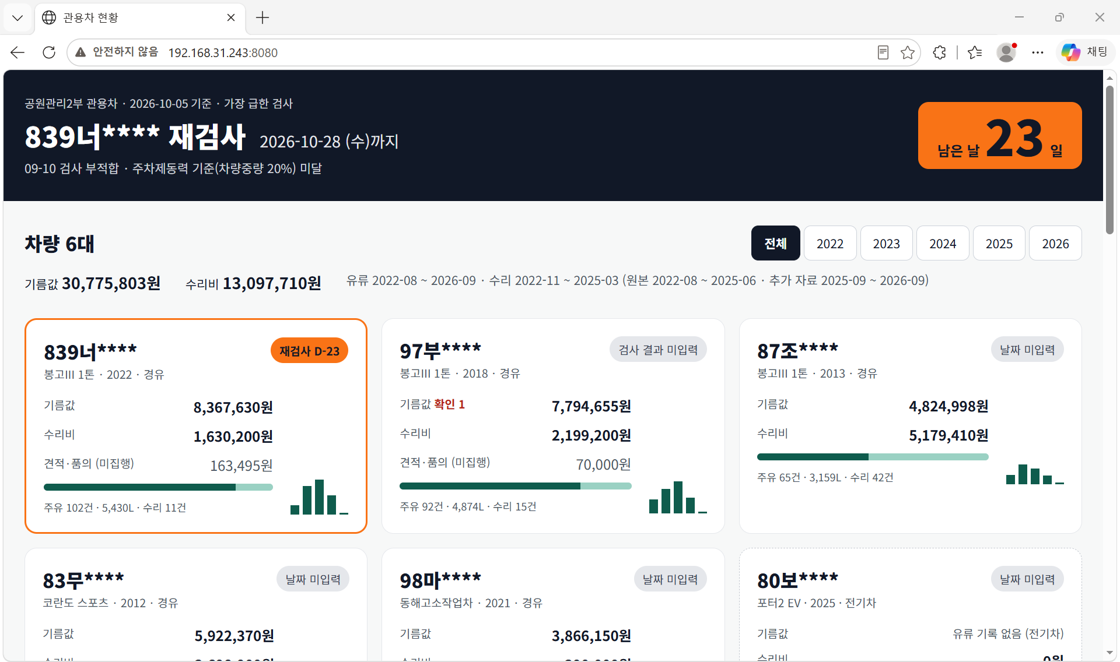Click 날짜 미입력 badge on 98마 card

tap(670, 579)
